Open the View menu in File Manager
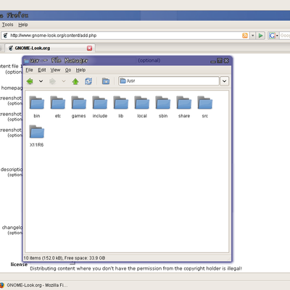 pos(55,70)
